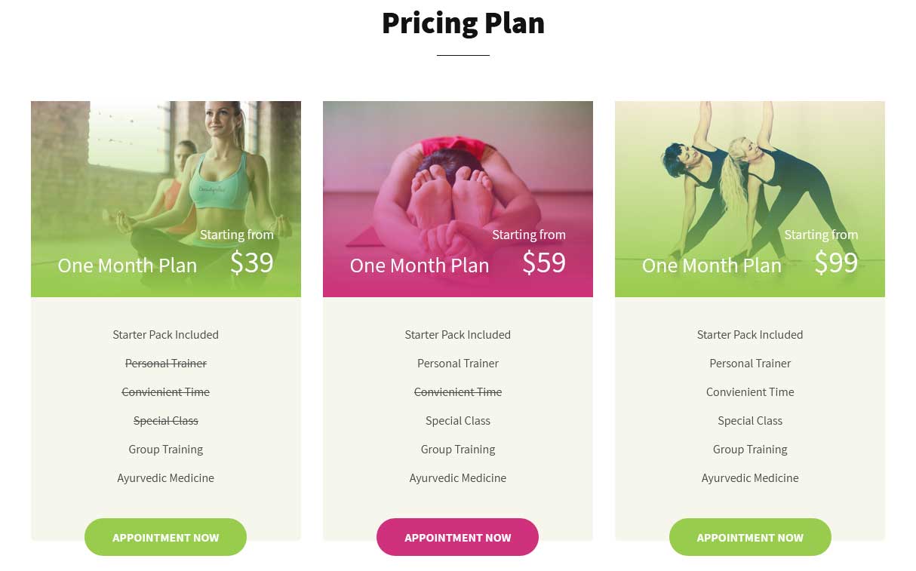This screenshot has width=916, height=571.
Task: Click the pink Appointment Now button for the $59 plan
Action: (x=457, y=537)
